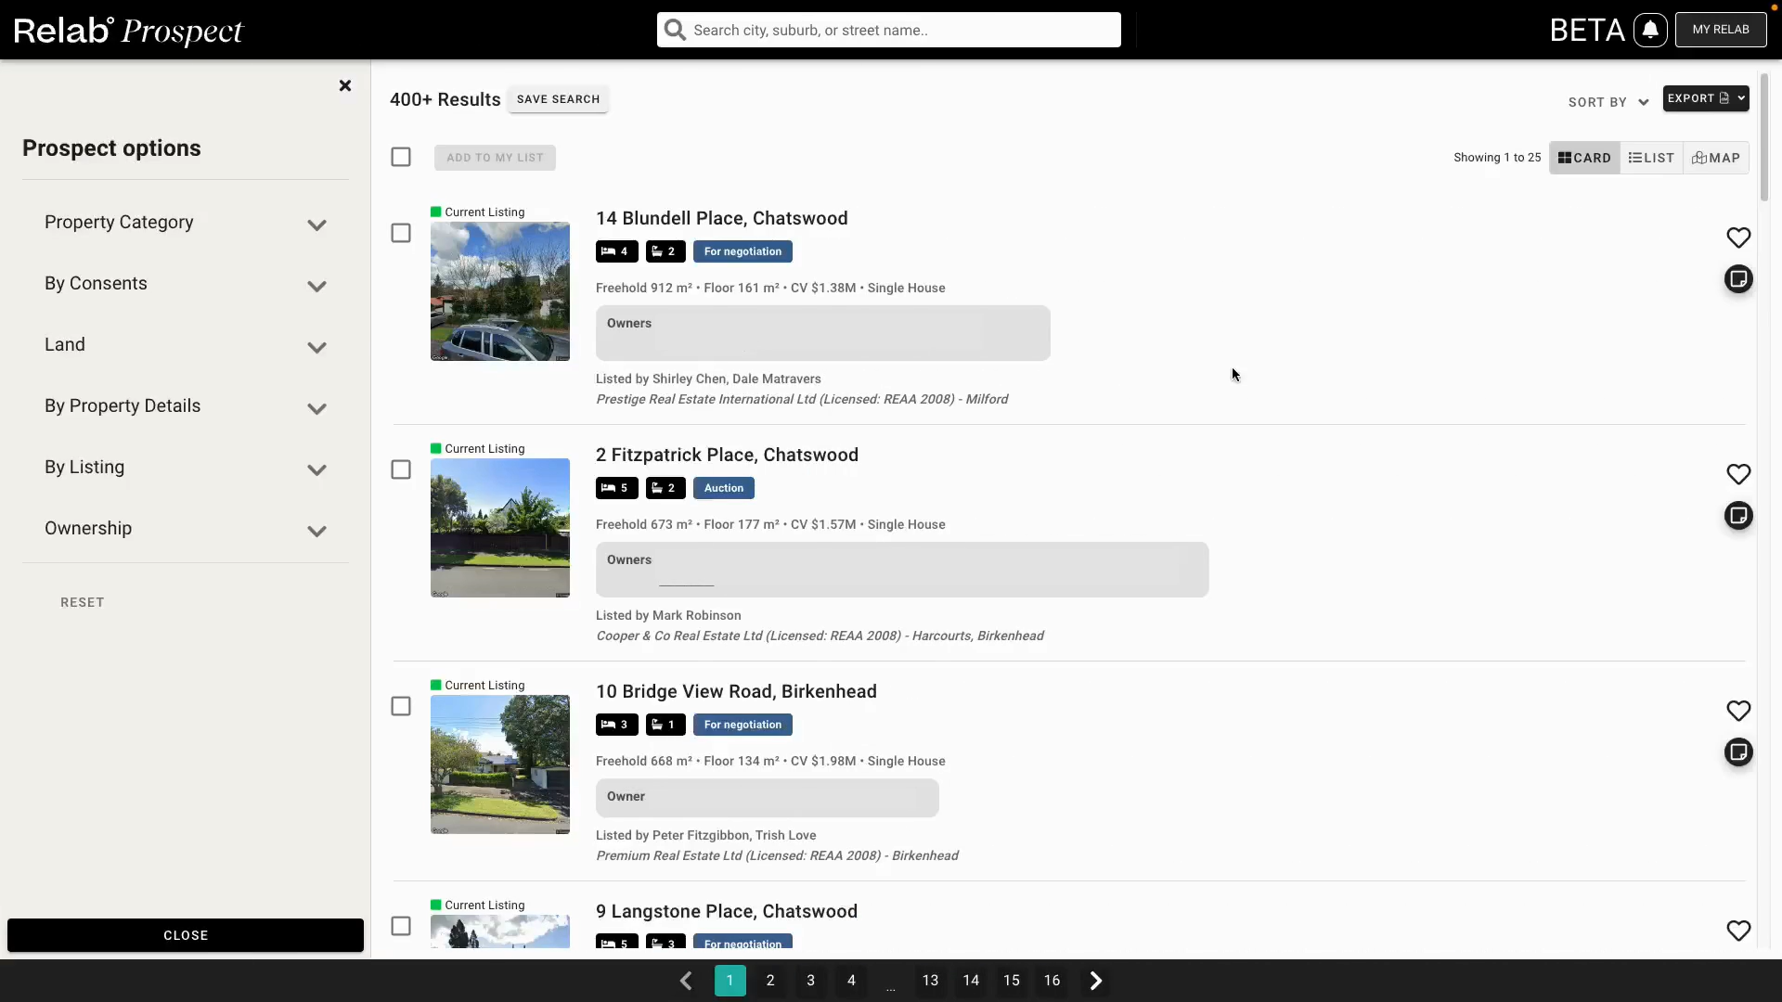Click the Save Search button
The image size is (1782, 1002).
[558, 99]
